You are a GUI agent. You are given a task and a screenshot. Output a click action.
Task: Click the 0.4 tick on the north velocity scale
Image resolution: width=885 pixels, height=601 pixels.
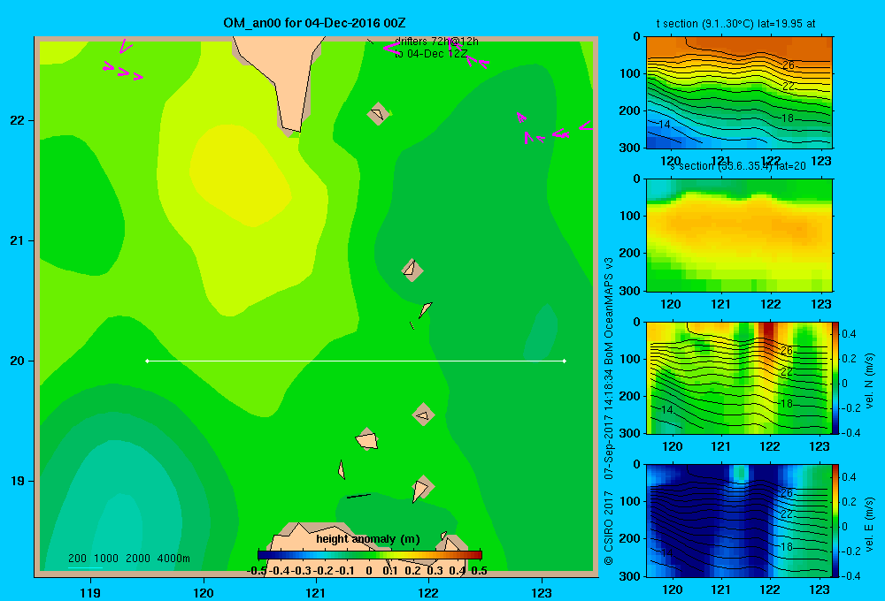click(x=849, y=334)
